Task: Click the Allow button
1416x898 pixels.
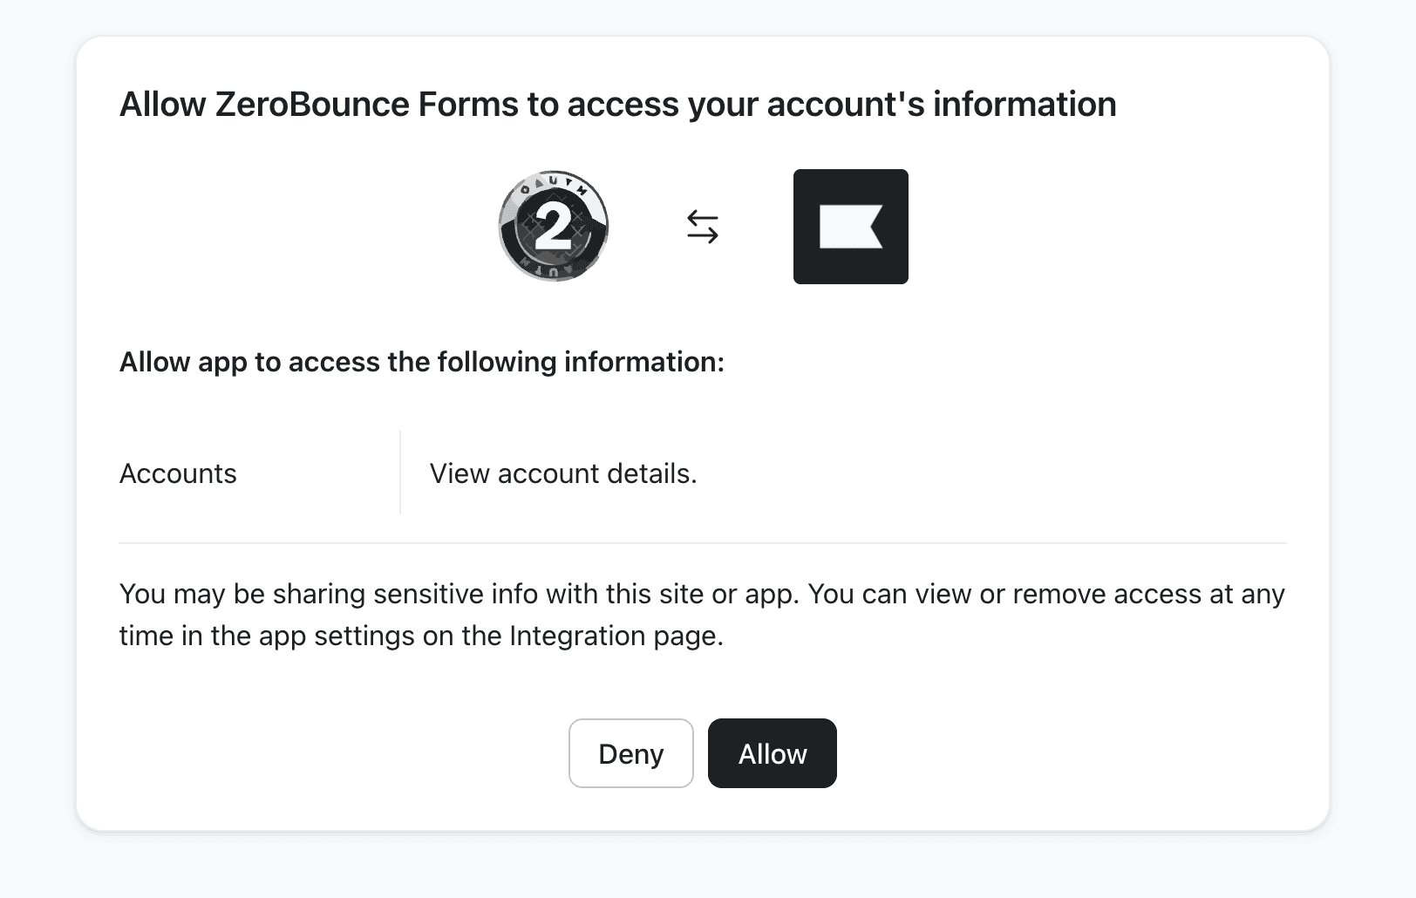Action: pos(772,753)
